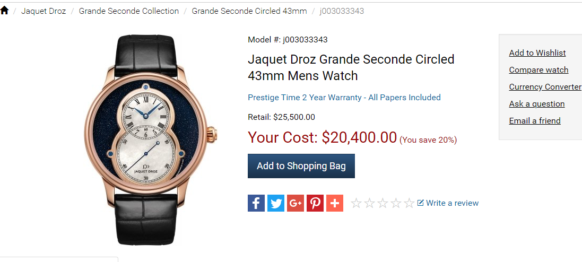Screen dimensions: 582x262
Task: Share product on Twitter
Action: (x=276, y=203)
